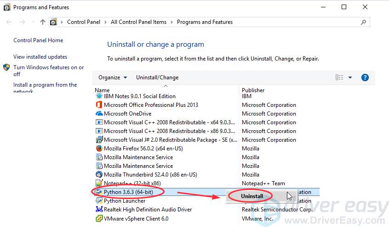Click the VMware vSphere Client icon
Image resolution: width=389 pixels, height=227 pixels.
[x=99, y=218]
